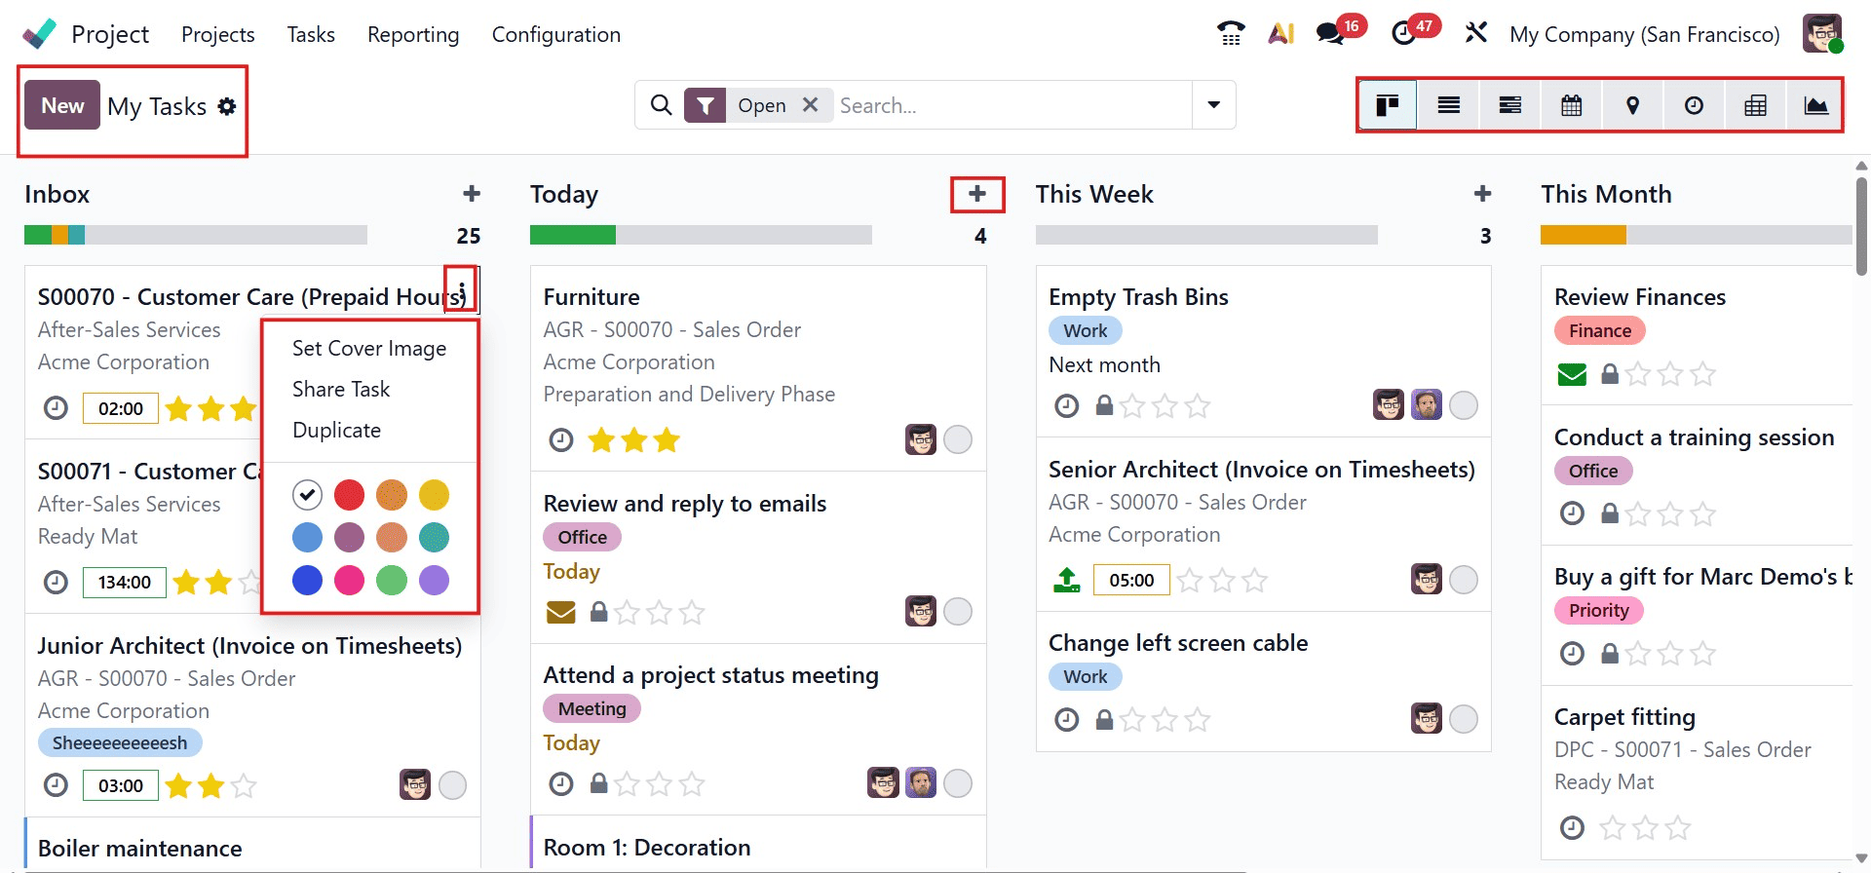Switch to the Map view
This screenshot has height=873, width=1871.
click(x=1632, y=104)
